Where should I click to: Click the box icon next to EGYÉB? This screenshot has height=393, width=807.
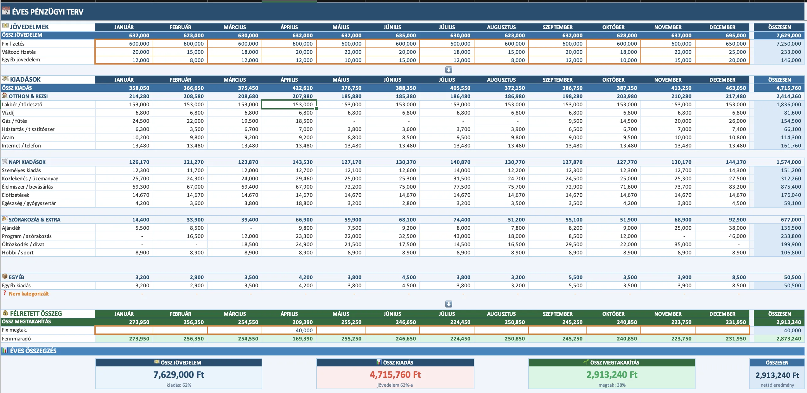point(5,277)
